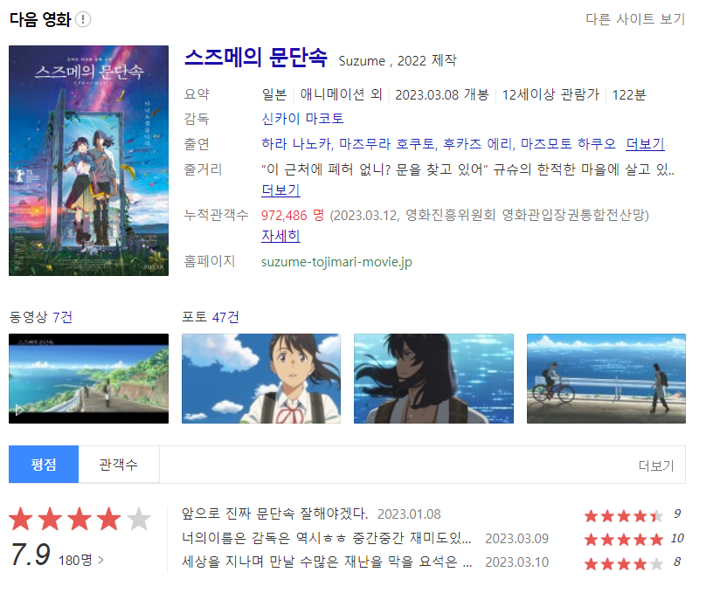
Task: Click 더보기 in the rating tab bar
Action: 656,465
